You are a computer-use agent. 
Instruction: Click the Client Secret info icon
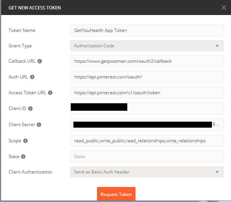click(x=39, y=125)
